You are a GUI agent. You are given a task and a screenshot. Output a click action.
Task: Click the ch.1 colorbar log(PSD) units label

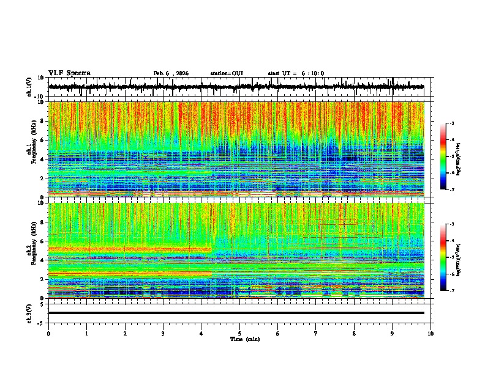pos(459,159)
